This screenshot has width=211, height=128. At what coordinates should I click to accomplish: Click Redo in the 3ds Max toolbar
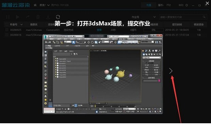tap(50, 42)
